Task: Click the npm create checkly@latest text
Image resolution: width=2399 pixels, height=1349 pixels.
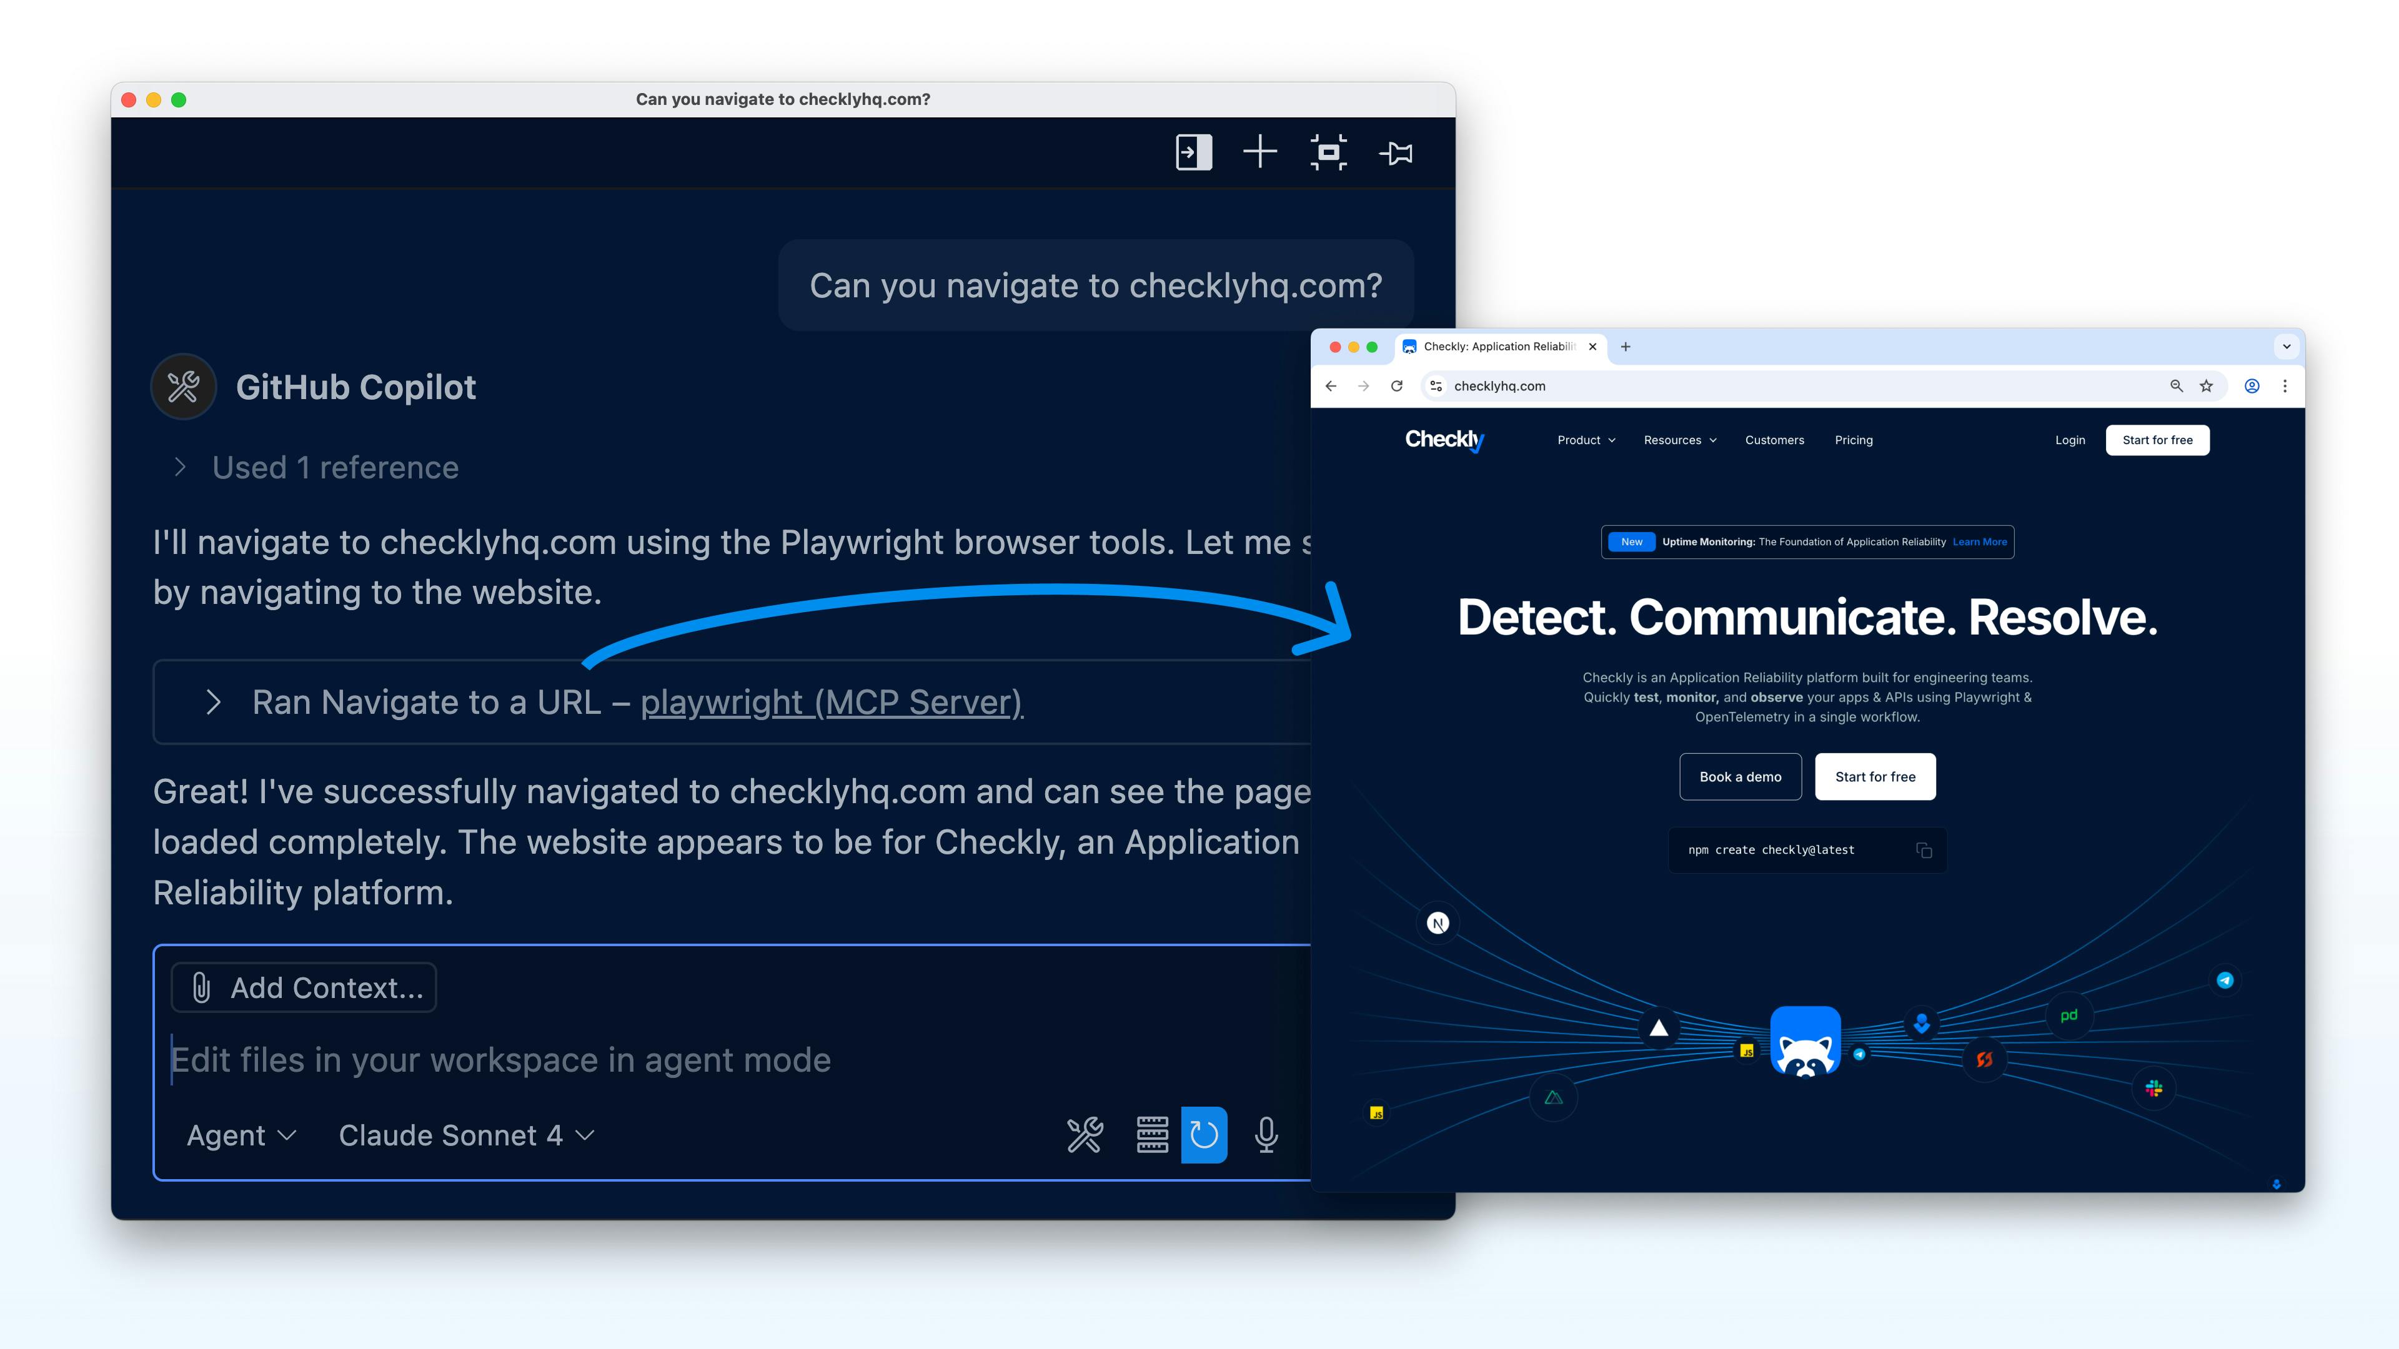Action: click(1771, 850)
